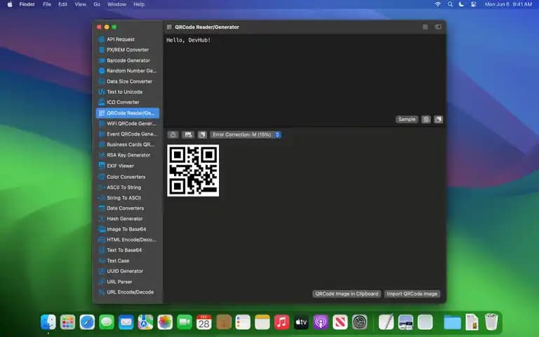Screen dimensions: 539x337
Task: Open the WiFi QRCode Generator tool
Action: pyautogui.click(x=128, y=124)
